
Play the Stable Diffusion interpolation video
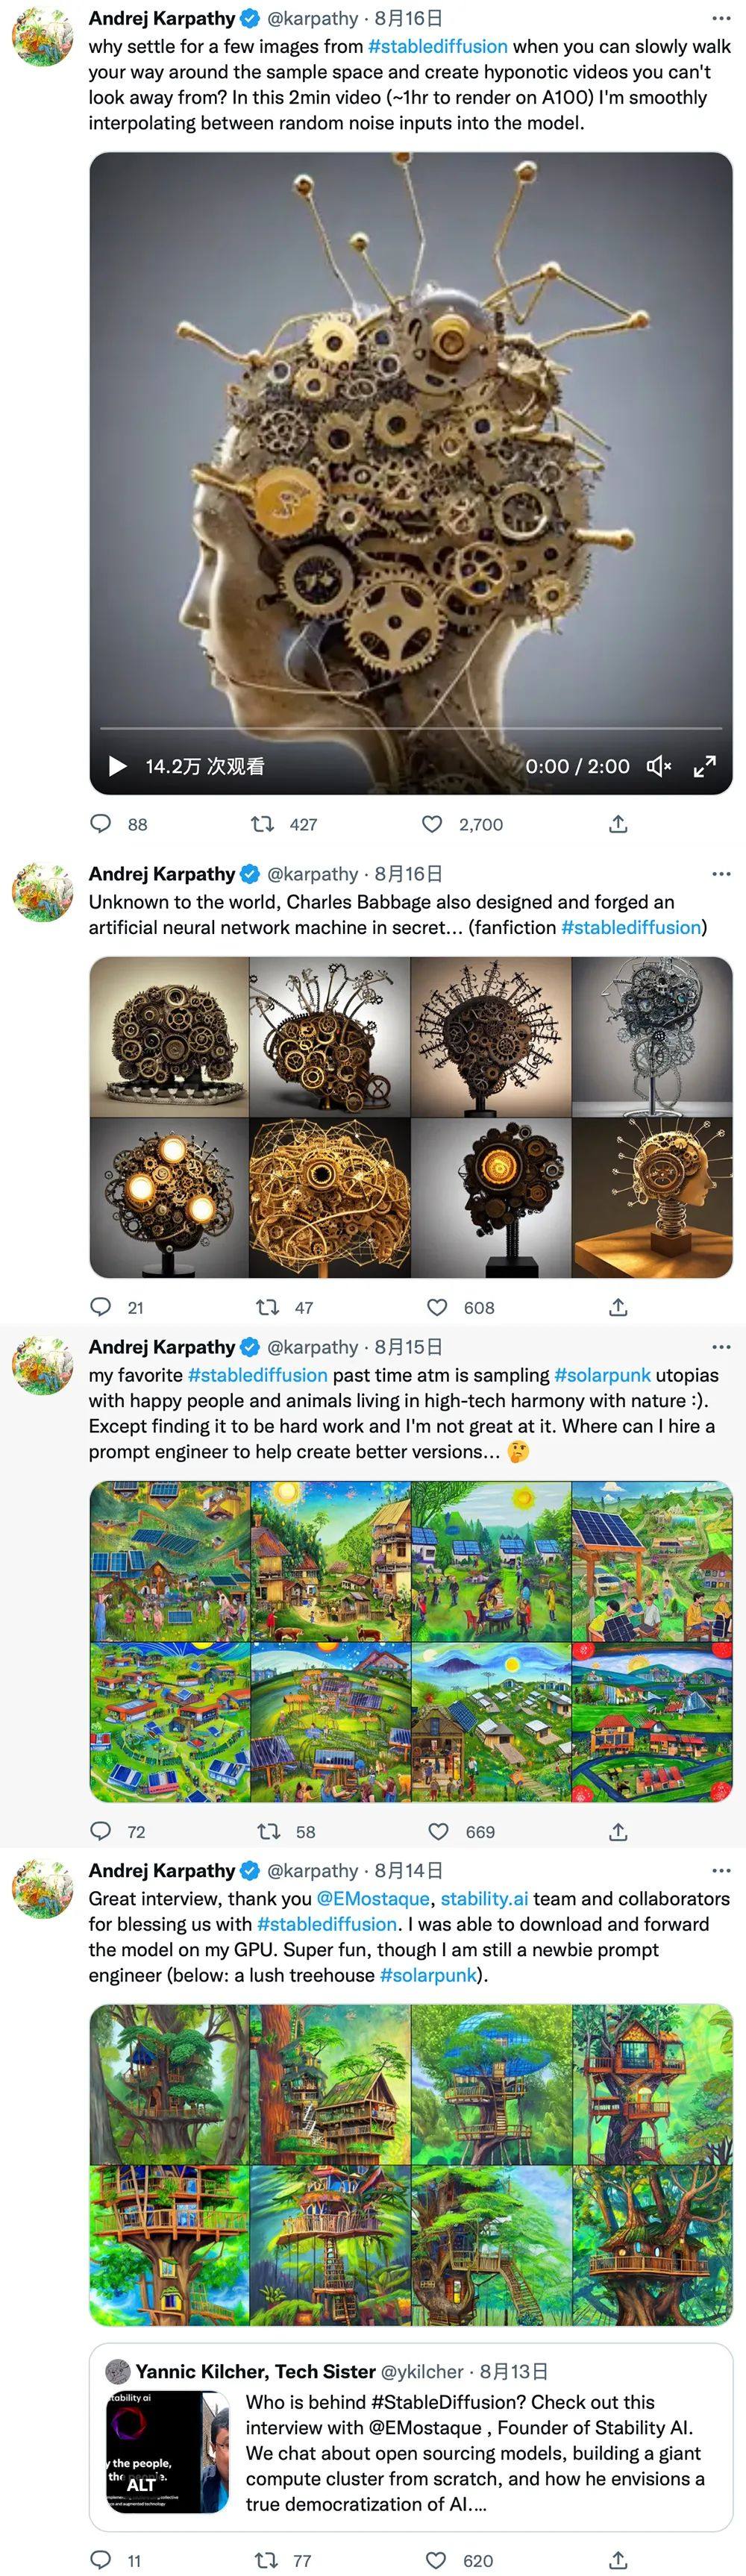[118, 766]
